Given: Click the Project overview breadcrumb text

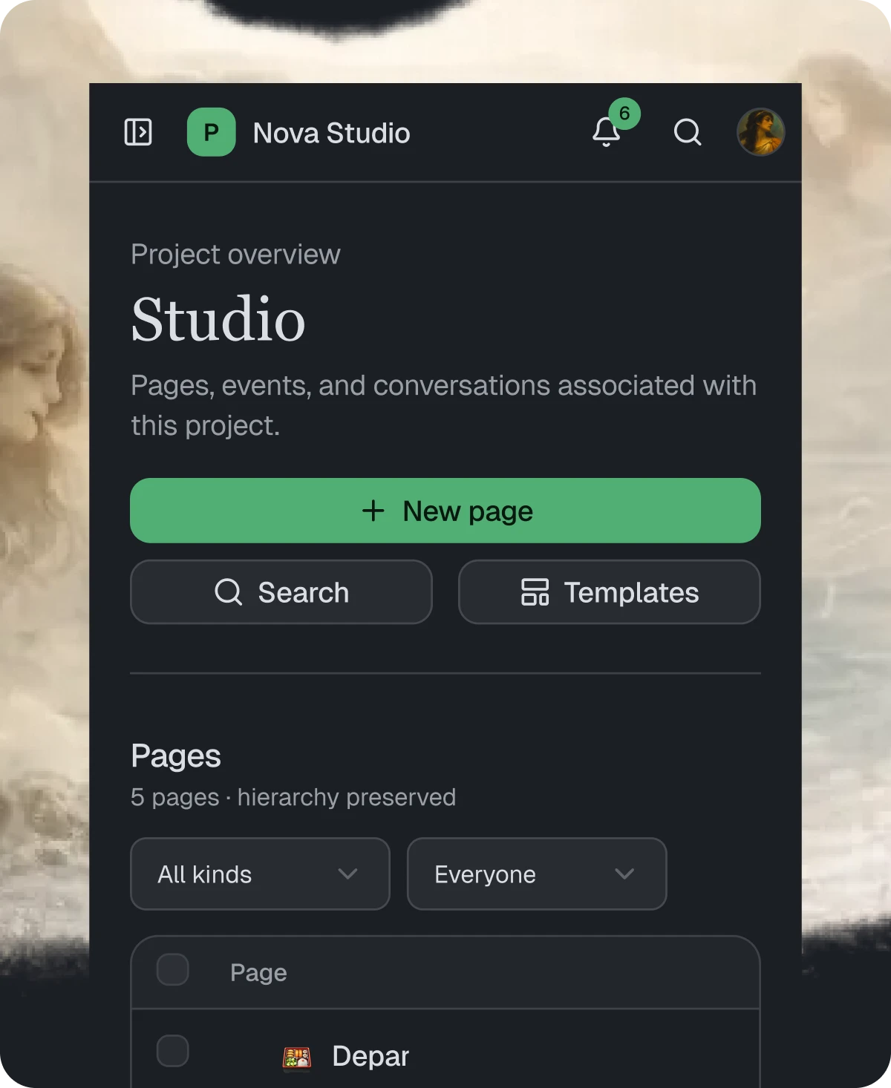Looking at the screenshot, I should 235,255.
